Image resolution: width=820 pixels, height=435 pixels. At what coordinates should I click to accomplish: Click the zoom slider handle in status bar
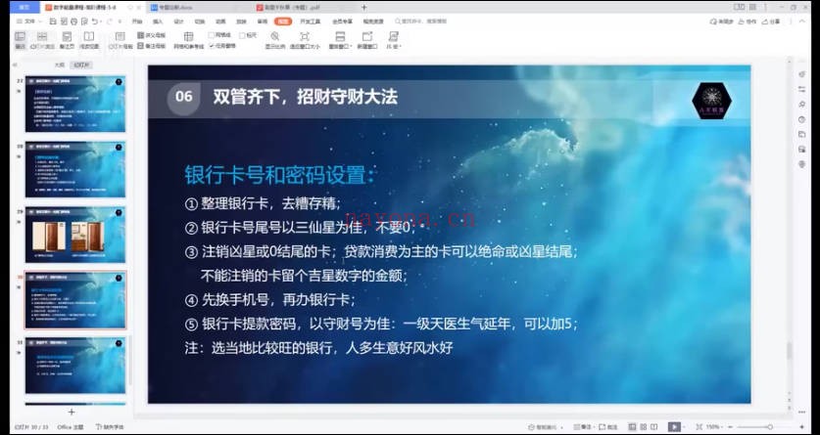pos(770,426)
